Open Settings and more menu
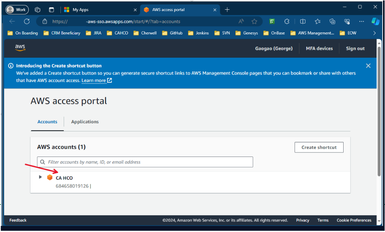The width and height of the screenshot is (385, 232). click(x=361, y=21)
